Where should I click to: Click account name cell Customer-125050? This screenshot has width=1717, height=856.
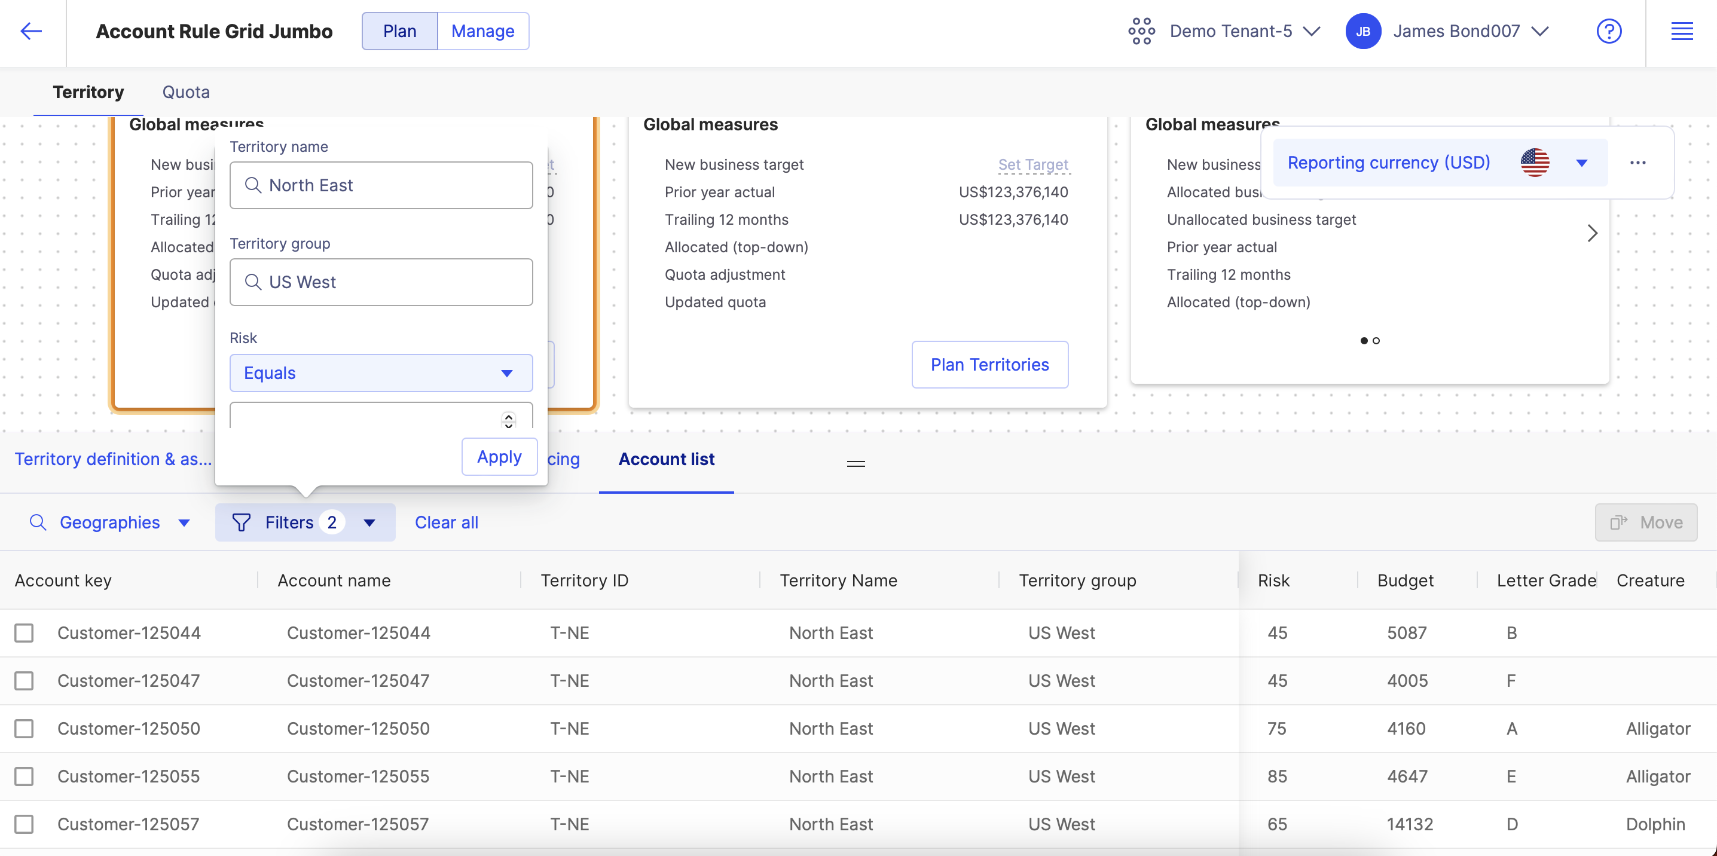point(359,729)
